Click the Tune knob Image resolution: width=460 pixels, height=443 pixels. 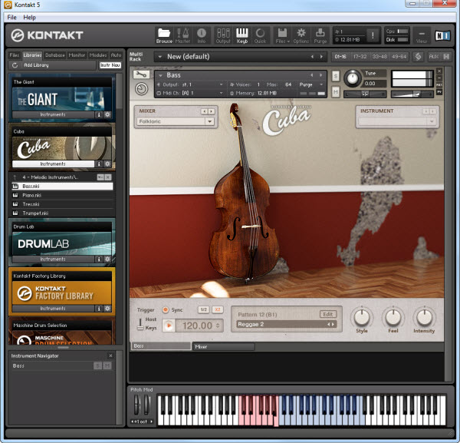pyautogui.click(x=353, y=78)
